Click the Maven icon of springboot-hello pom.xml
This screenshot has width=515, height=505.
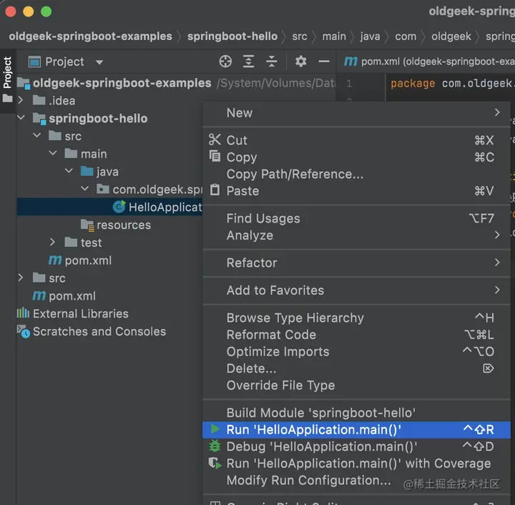click(x=55, y=260)
